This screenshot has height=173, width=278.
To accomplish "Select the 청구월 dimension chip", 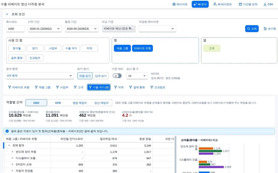I will 17,48.
